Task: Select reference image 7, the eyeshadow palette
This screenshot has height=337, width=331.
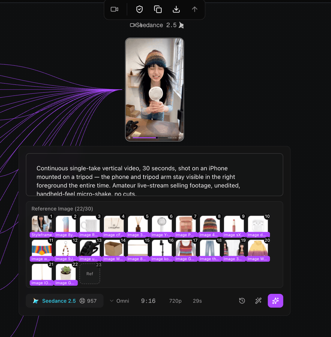Action: pyautogui.click(x=186, y=226)
